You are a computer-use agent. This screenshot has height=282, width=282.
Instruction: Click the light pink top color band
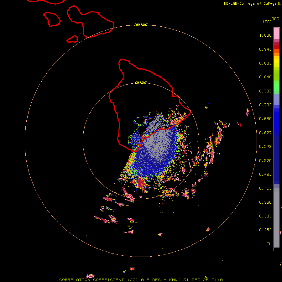coord(277,33)
